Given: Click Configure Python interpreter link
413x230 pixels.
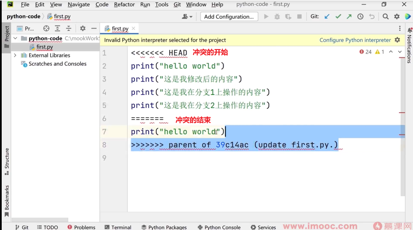Looking at the screenshot, I should click(x=355, y=40).
